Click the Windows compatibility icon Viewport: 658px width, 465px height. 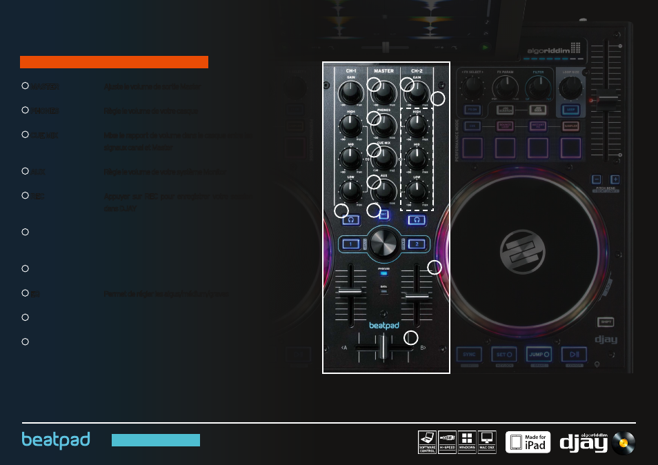pyautogui.click(x=467, y=442)
